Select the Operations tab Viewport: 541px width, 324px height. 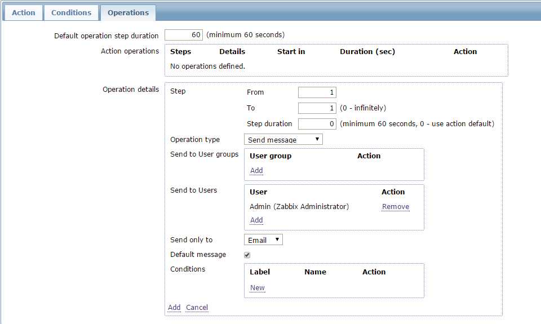click(128, 12)
